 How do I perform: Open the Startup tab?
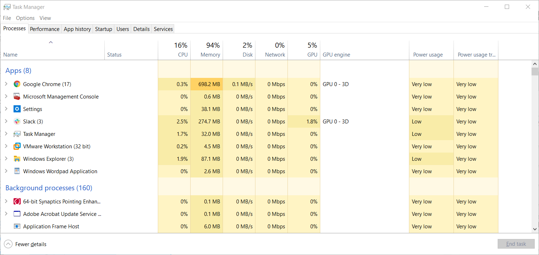pos(103,29)
